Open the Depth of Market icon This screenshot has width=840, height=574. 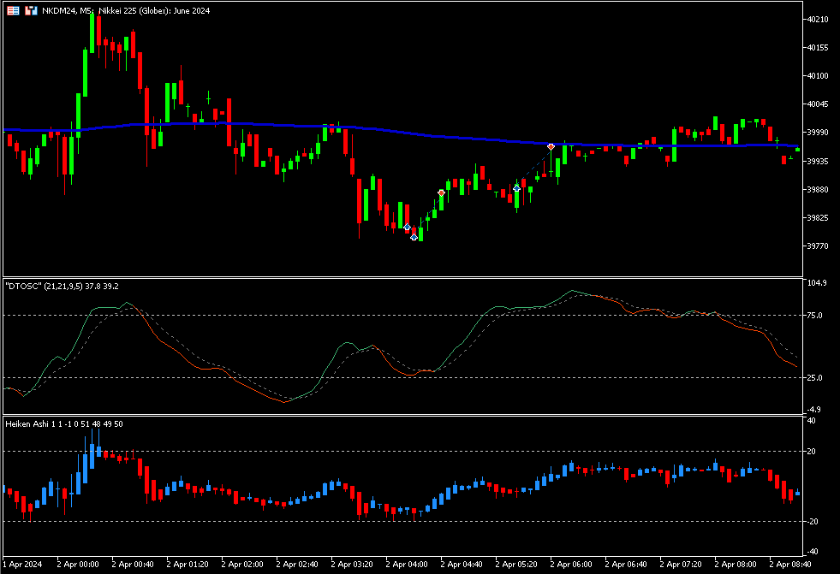tap(13, 11)
